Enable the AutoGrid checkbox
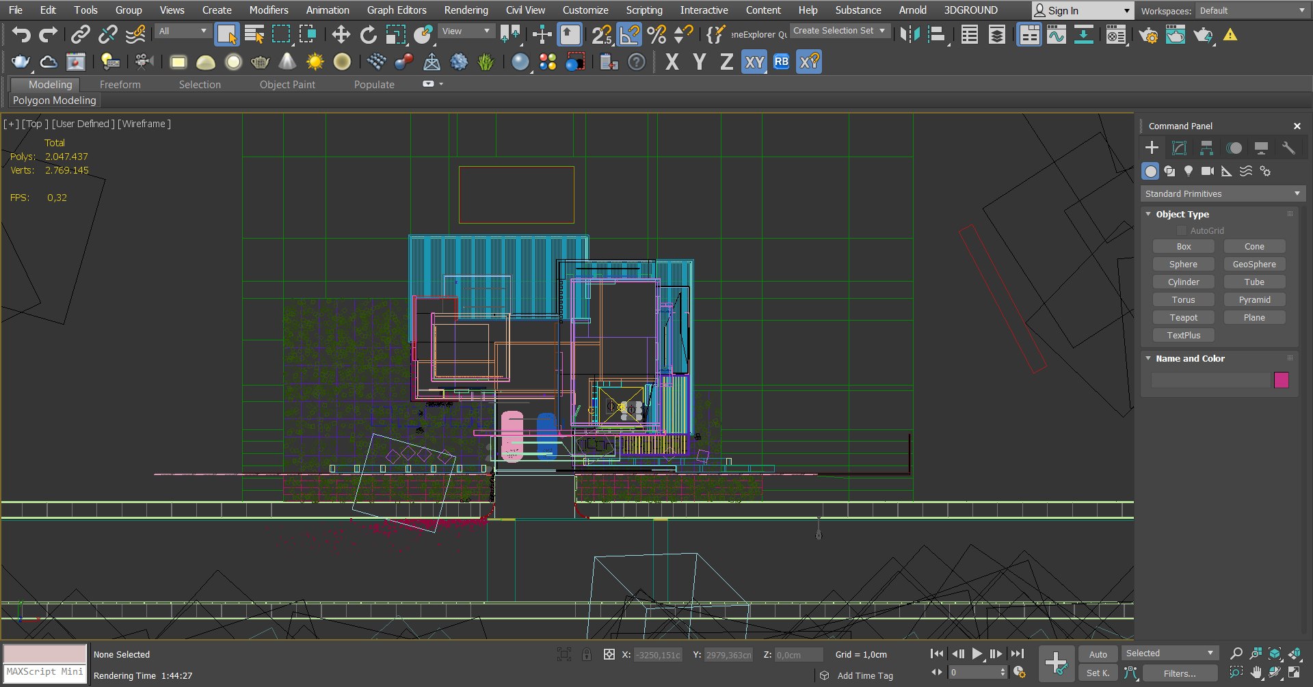 (x=1181, y=231)
